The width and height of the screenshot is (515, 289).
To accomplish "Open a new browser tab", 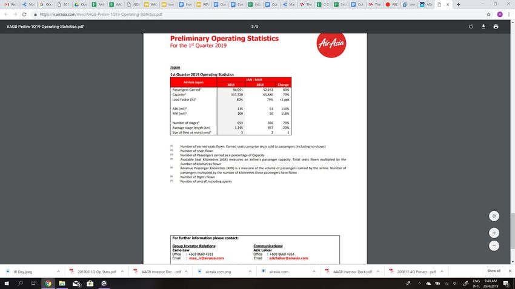I will [459, 5].
